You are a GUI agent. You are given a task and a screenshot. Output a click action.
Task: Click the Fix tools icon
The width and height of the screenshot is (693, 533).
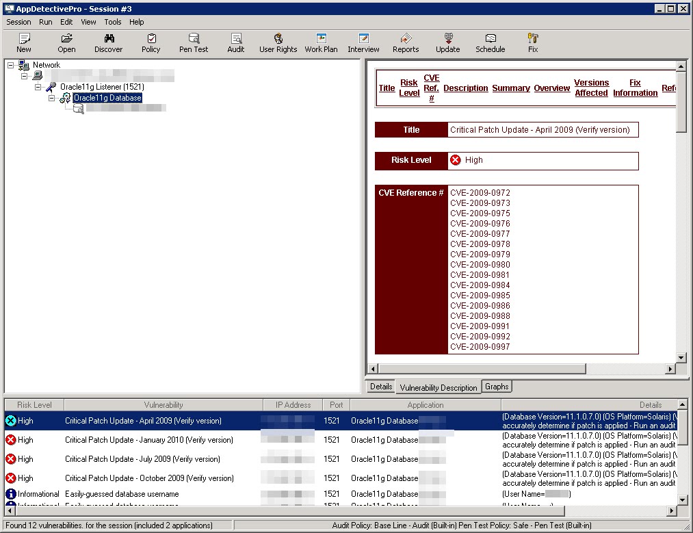pos(533,38)
